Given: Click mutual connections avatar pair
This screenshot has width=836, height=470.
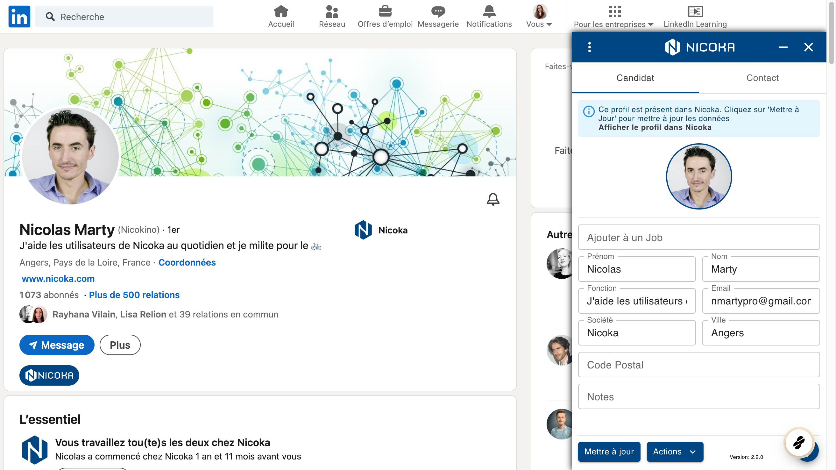Looking at the screenshot, I should coord(33,314).
